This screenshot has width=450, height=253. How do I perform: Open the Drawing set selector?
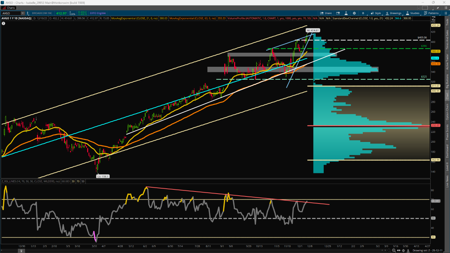430,251
